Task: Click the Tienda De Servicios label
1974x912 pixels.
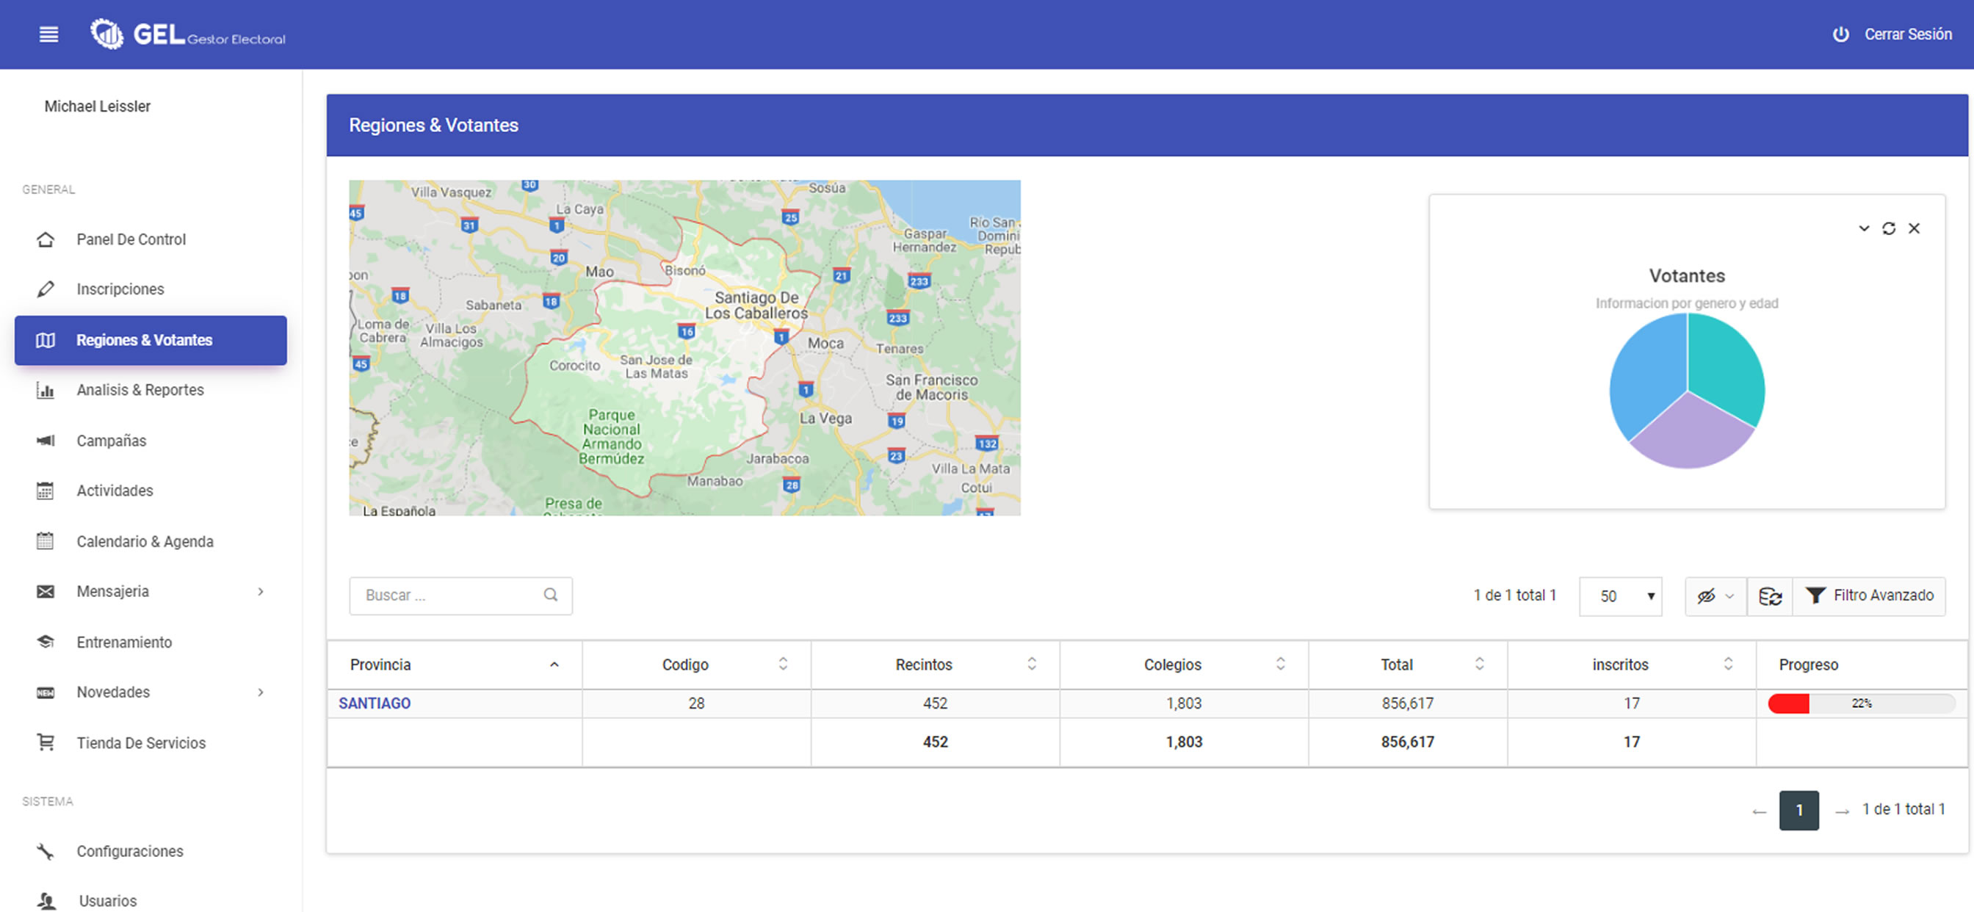Action: (x=141, y=742)
